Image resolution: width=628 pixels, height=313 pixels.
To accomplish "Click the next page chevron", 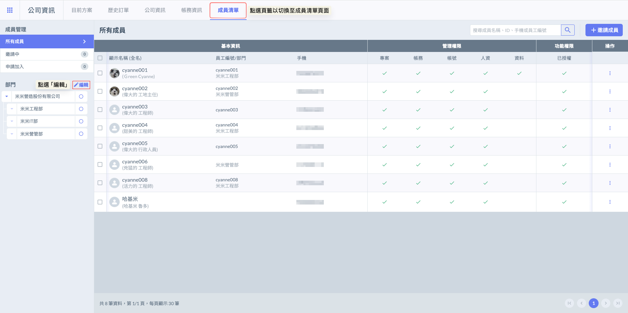I will tap(605, 303).
